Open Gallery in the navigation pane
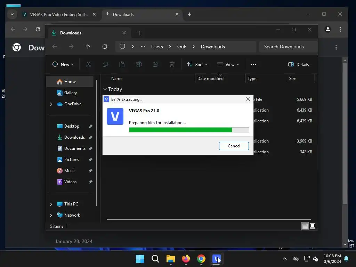 coord(70,93)
